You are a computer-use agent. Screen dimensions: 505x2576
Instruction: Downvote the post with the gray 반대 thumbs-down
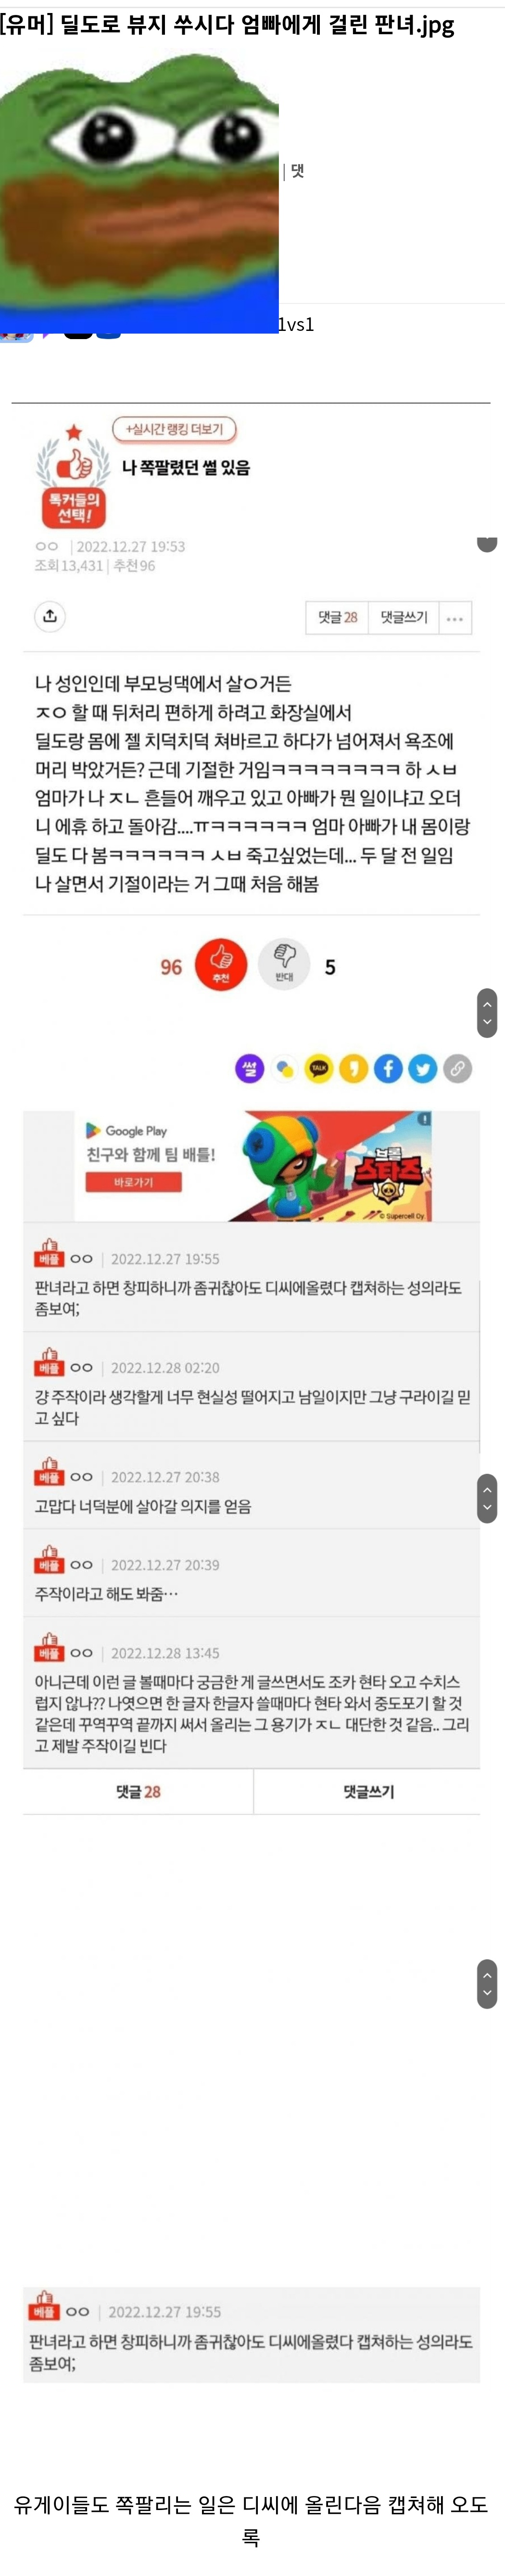click(284, 965)
